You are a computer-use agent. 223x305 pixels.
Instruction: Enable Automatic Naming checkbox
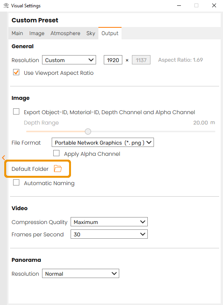16,183
